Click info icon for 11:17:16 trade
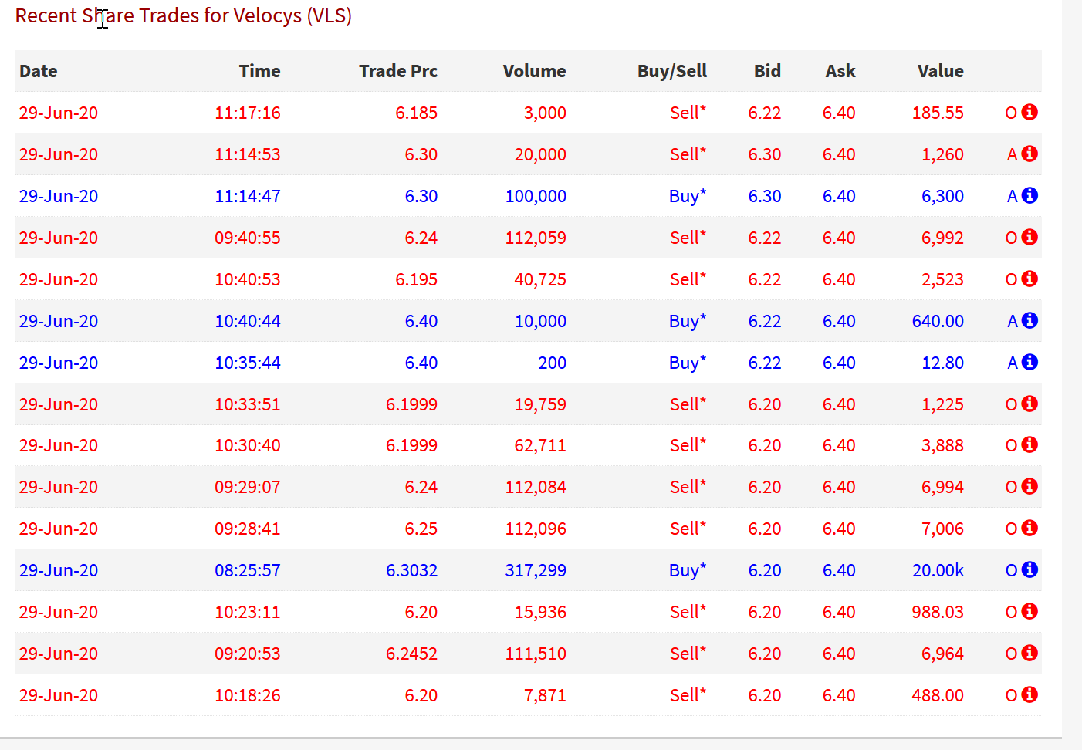The width and height of the screenshot is (1082, 750). (x=1030, y=112)
